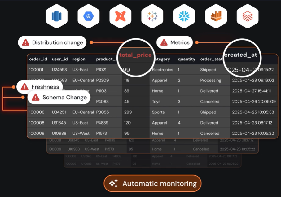Click timestamp 2025-04-27 15:44:11
281x197 pixels.
252,91
